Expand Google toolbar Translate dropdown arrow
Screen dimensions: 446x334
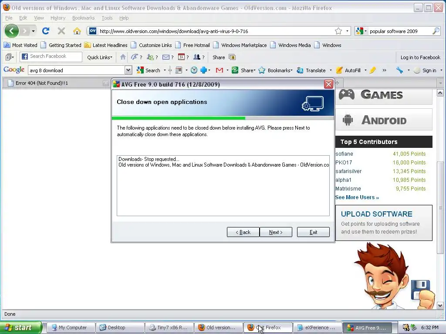[x=331, y=70]
